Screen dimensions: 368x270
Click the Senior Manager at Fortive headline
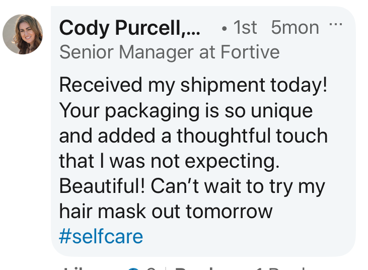(x=169, y=52)
